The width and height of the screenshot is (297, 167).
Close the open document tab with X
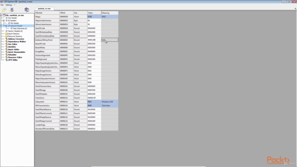(295, 8)
